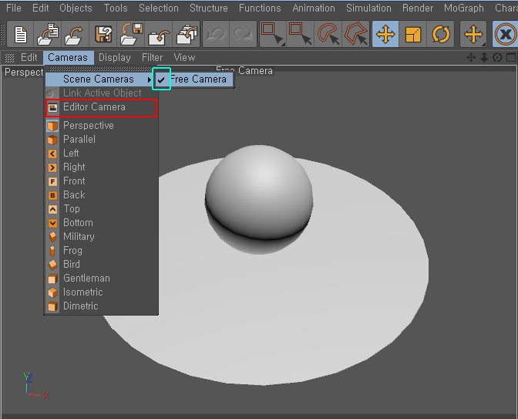Close the viewport Cameras menu
518x419 pixels.
click(x=68, y=58)
